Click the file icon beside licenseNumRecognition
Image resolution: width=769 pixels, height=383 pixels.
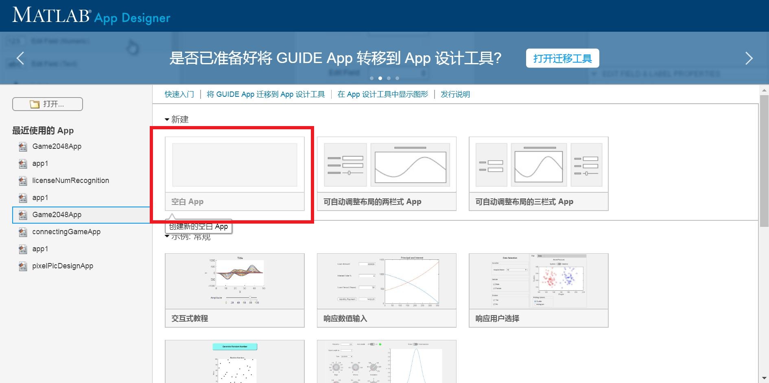point(23,181)
